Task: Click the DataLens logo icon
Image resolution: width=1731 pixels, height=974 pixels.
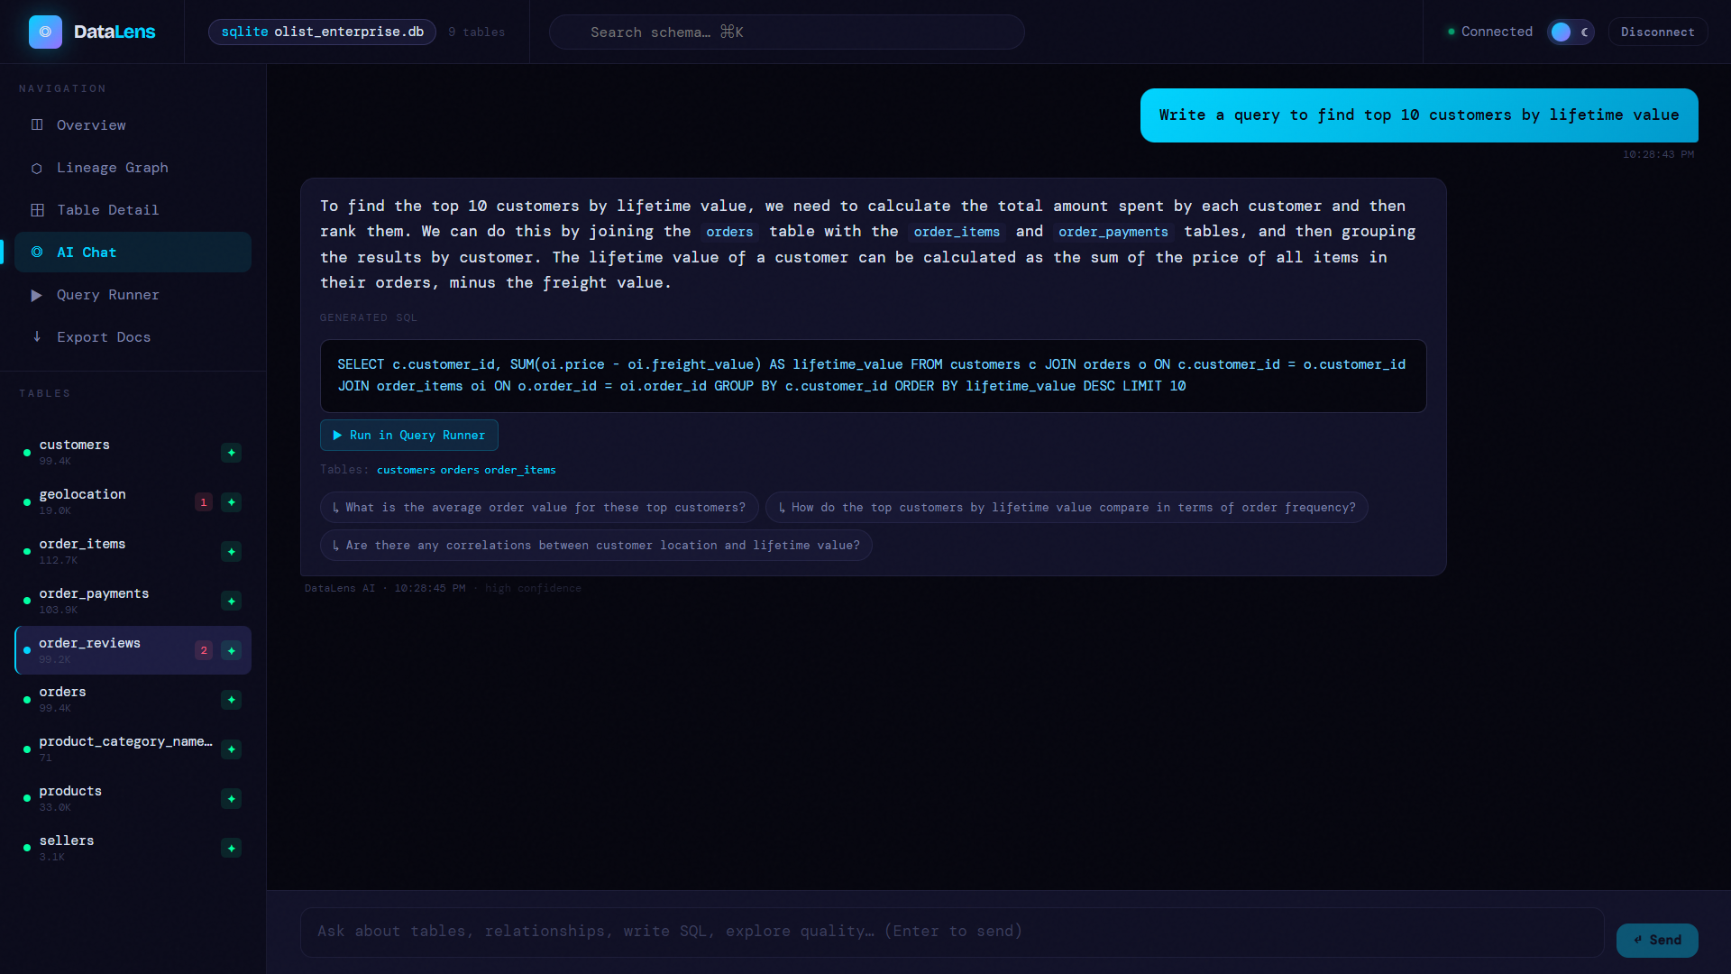Action: [45, 32]
